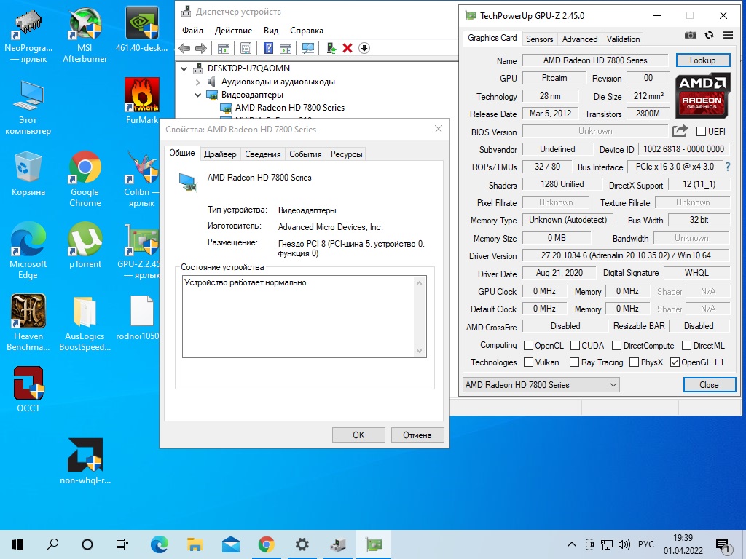Open the Файл menu
The image size is (746, 559).
point(192,31)
